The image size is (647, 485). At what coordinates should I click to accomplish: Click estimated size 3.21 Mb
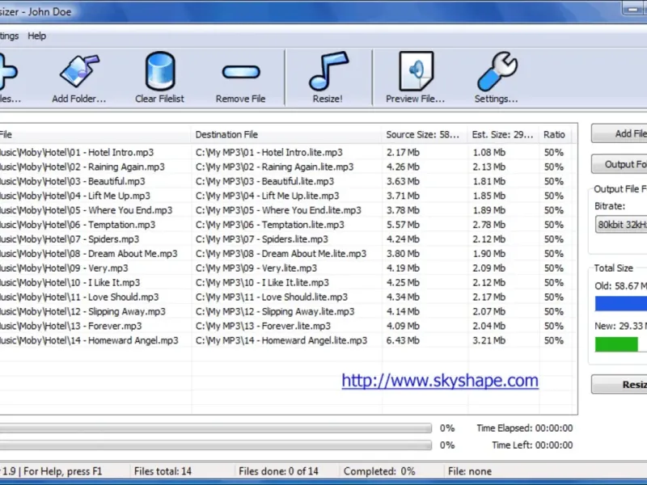pos(489,340)
